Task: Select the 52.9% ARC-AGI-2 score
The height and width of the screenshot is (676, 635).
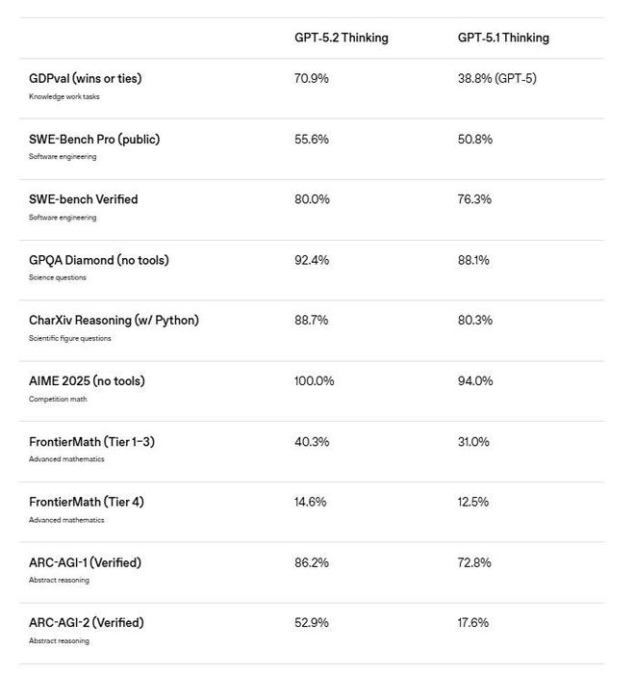Action: point(311,622)
